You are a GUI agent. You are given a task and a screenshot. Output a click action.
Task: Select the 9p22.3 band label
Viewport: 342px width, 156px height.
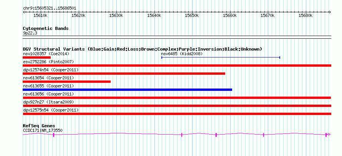30,33
